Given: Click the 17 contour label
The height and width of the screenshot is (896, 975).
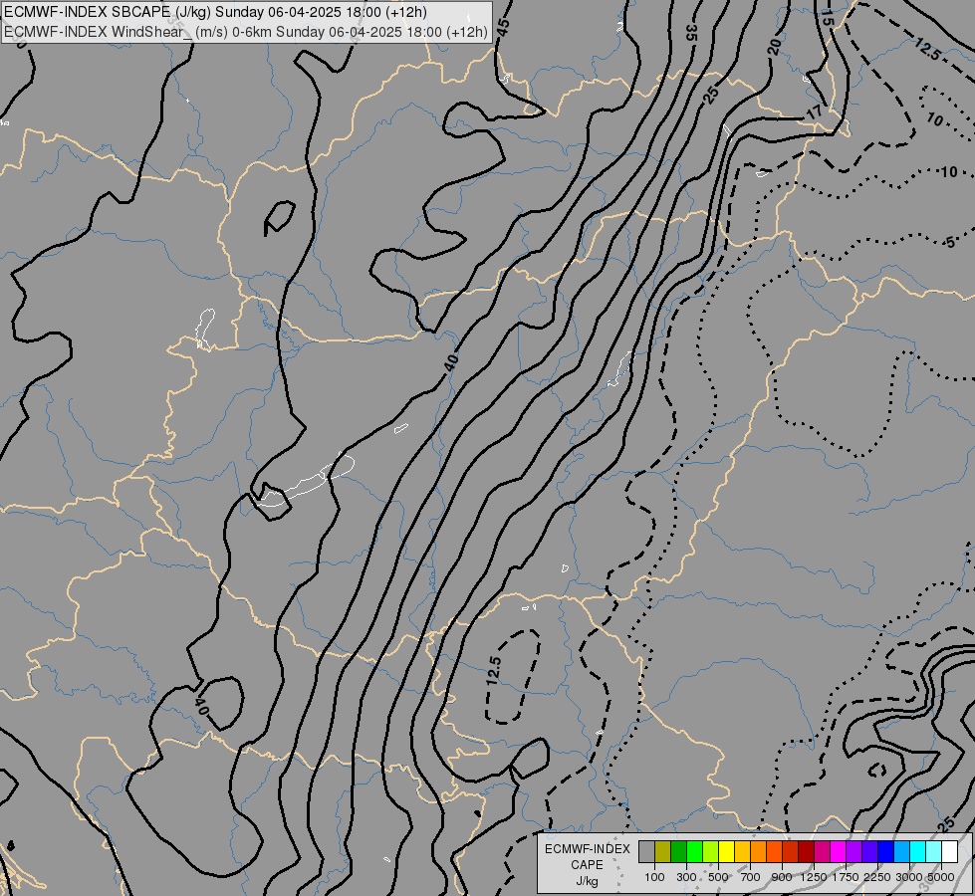Looking at the screenshot, I should pos(815,112).
